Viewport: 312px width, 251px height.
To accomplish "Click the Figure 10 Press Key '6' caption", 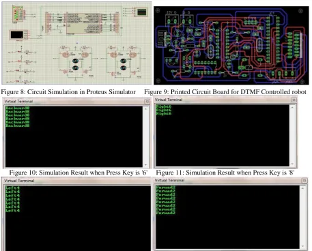I will 79,173.
